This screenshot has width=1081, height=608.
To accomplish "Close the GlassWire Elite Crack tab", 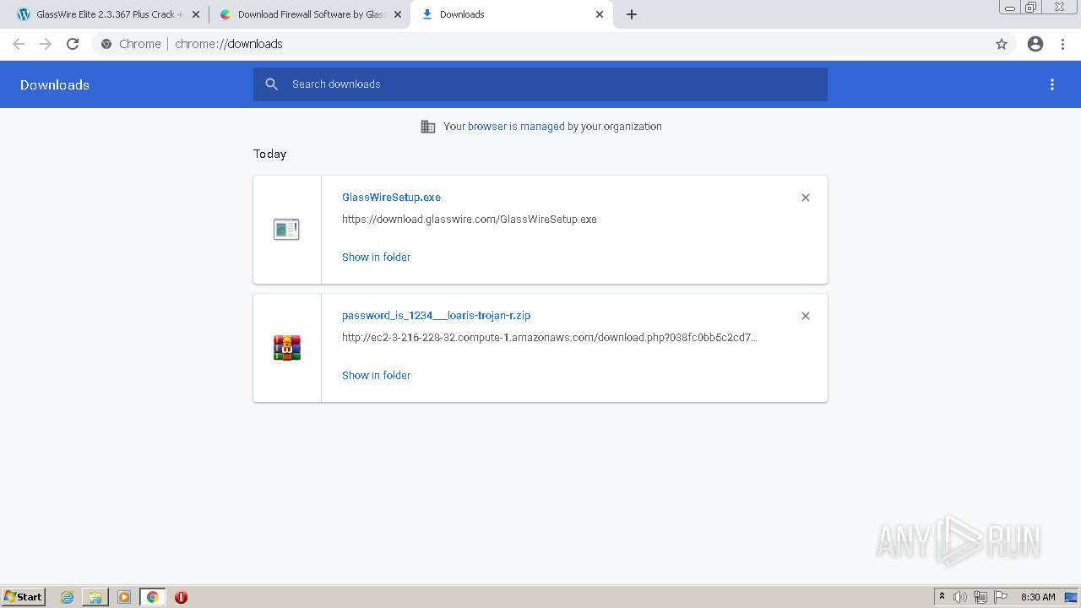I will click(196, 14).
